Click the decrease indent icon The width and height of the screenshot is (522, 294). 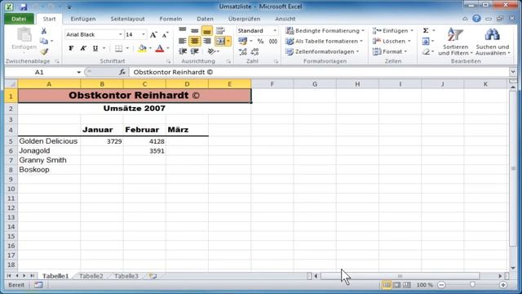click(x=183, y=51)
